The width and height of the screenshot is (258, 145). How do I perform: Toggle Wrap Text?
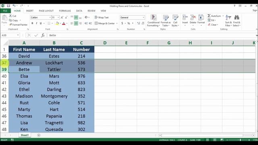click(102, 17)
